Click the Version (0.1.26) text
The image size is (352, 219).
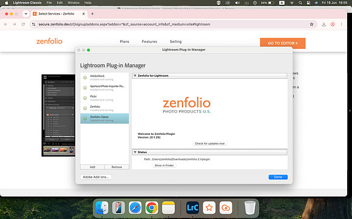[149, 137]
